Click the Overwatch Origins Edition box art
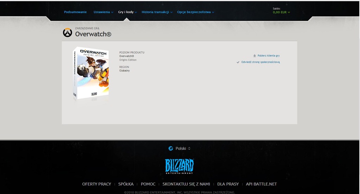 [x=91, y=73]
